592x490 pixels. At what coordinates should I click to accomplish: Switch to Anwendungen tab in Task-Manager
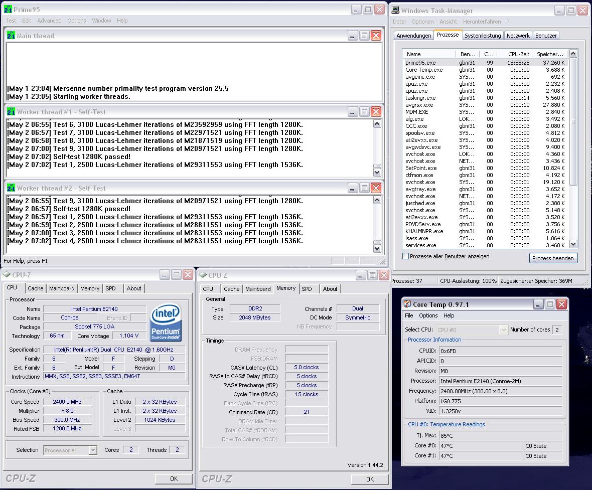[414, 36]
